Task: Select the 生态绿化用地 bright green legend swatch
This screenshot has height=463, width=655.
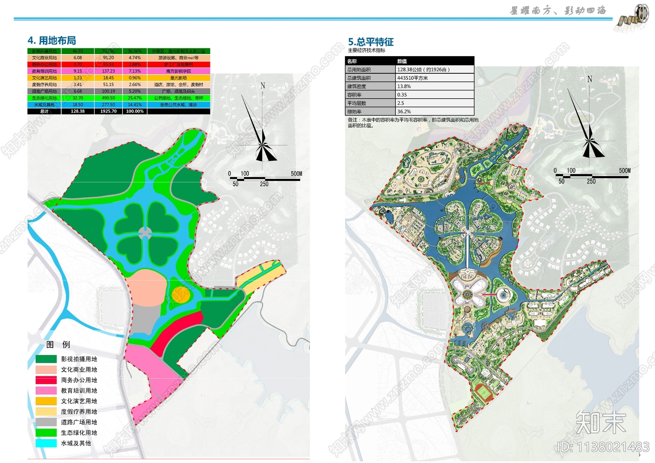Action: click(46, 433)
